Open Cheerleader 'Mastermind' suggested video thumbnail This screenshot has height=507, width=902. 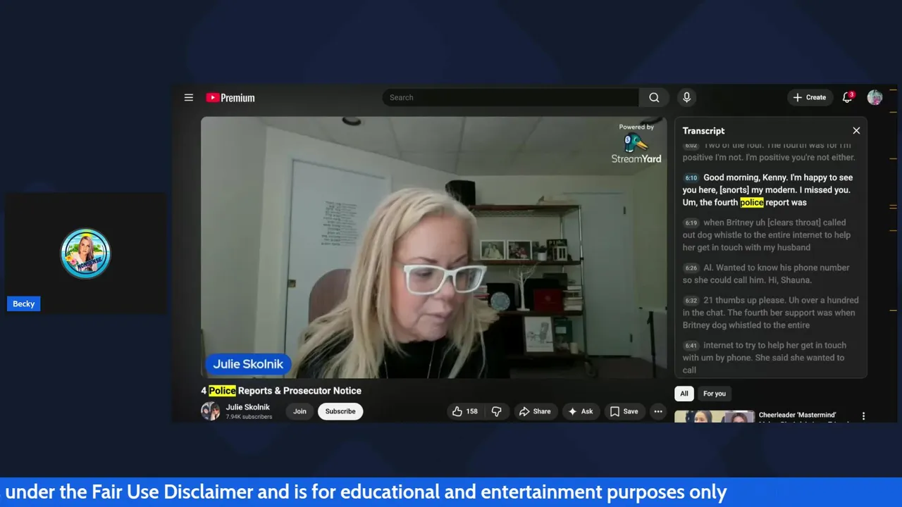715,417
